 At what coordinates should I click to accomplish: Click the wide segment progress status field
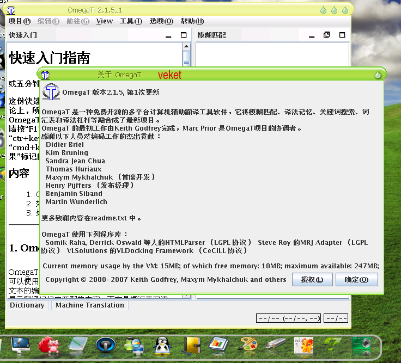tap(288, 318)
